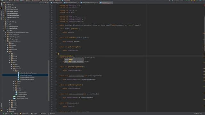The image size is (205, 115).
Task: Expand the SBM-Magic Mirror module
Action: tap(3, 11)
